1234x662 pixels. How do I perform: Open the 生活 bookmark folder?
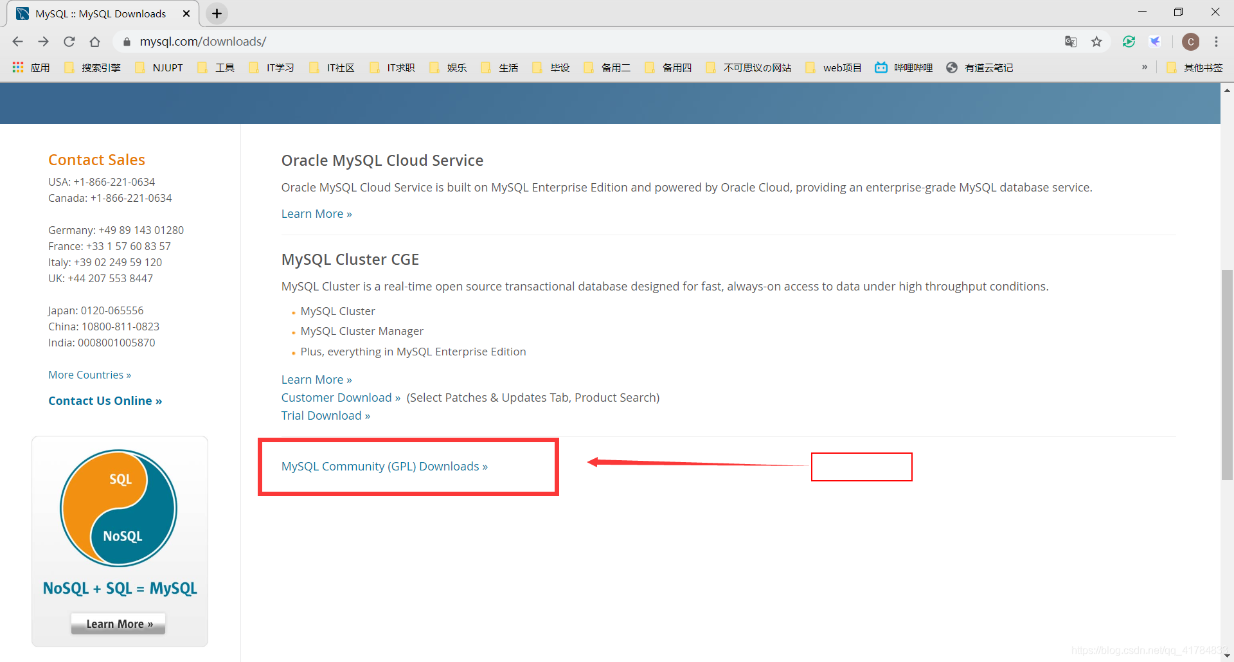pyautogui.click(x=500, y=67)
